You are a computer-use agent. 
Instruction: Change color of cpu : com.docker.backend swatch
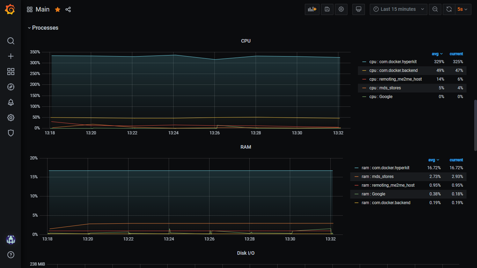pos(364,70)
